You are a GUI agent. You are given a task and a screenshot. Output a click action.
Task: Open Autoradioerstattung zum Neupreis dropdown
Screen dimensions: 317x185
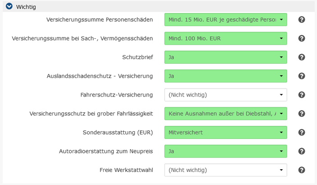point(226,151)
